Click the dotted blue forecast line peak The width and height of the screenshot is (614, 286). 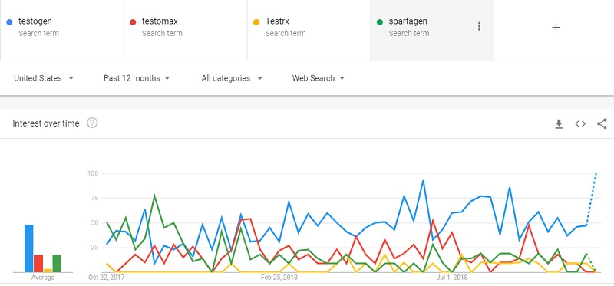596,173
